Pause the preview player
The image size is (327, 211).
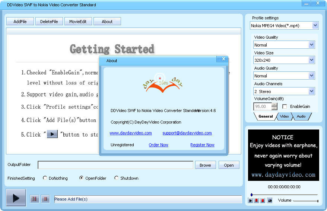(257, 200)
